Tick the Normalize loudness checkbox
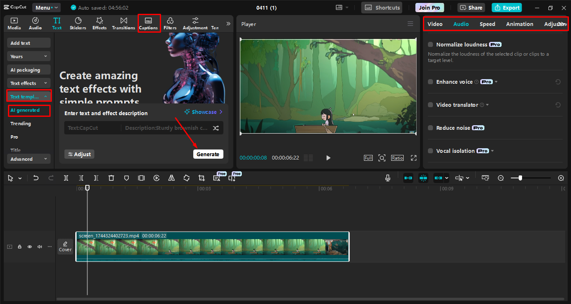 pyautogui.click(x=430, y=44)
